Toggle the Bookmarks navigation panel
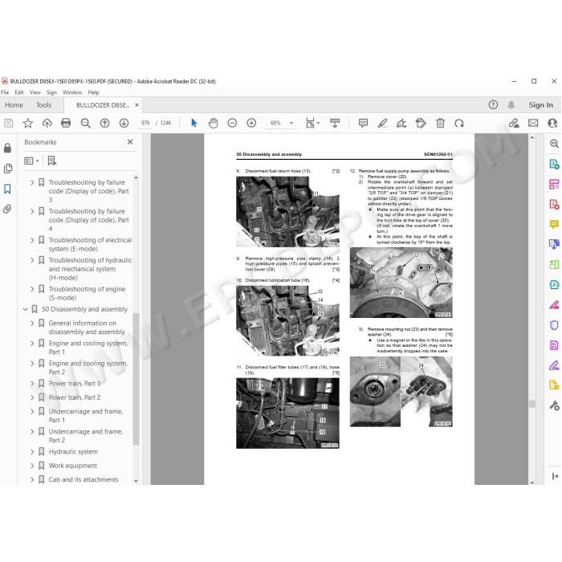562x562 pixels. 7,189
